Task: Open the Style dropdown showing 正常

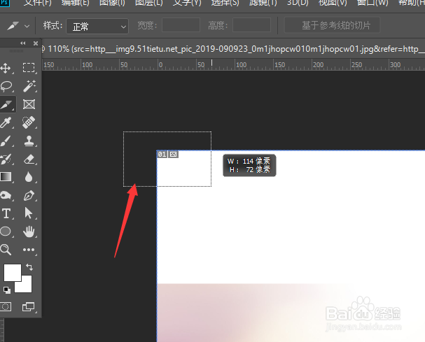Action: pos(97,27)
